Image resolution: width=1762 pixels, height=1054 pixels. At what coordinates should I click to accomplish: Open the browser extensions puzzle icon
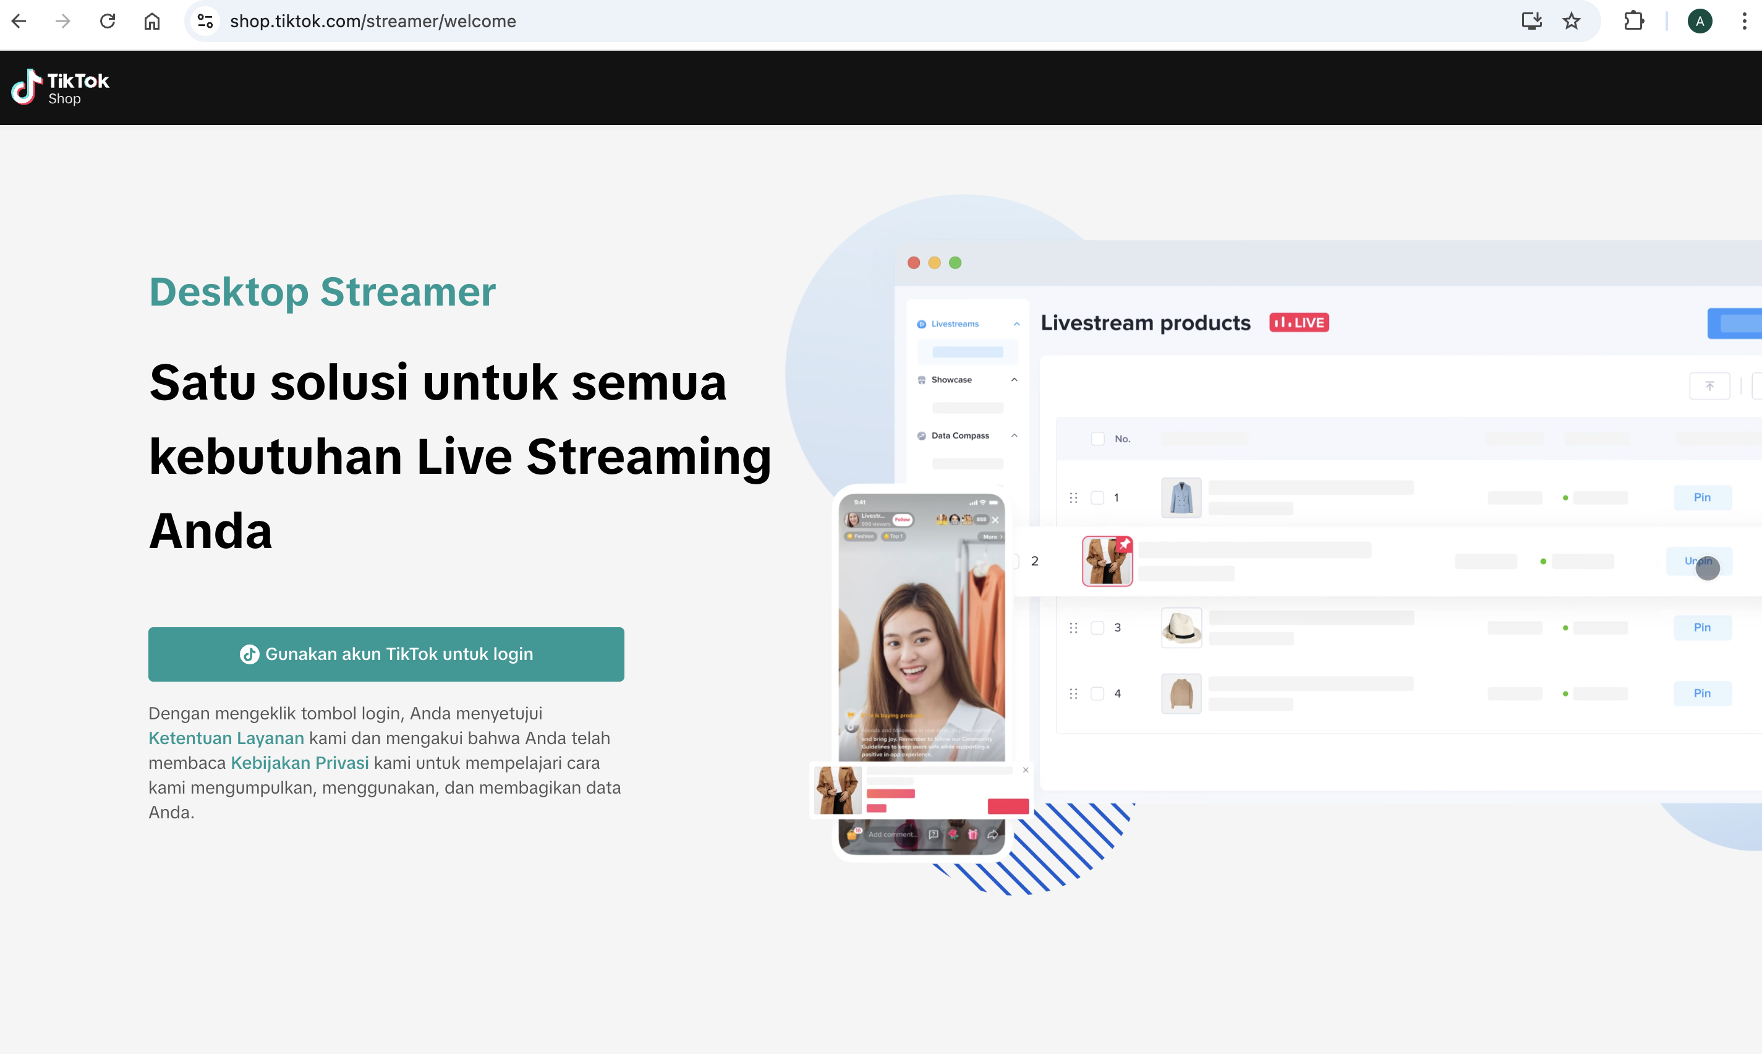(1633, 21)
